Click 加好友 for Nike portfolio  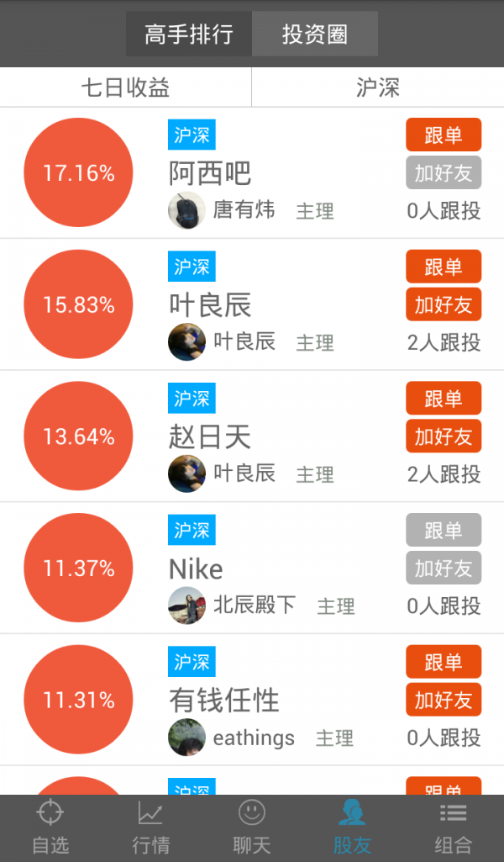pos(443,568)
